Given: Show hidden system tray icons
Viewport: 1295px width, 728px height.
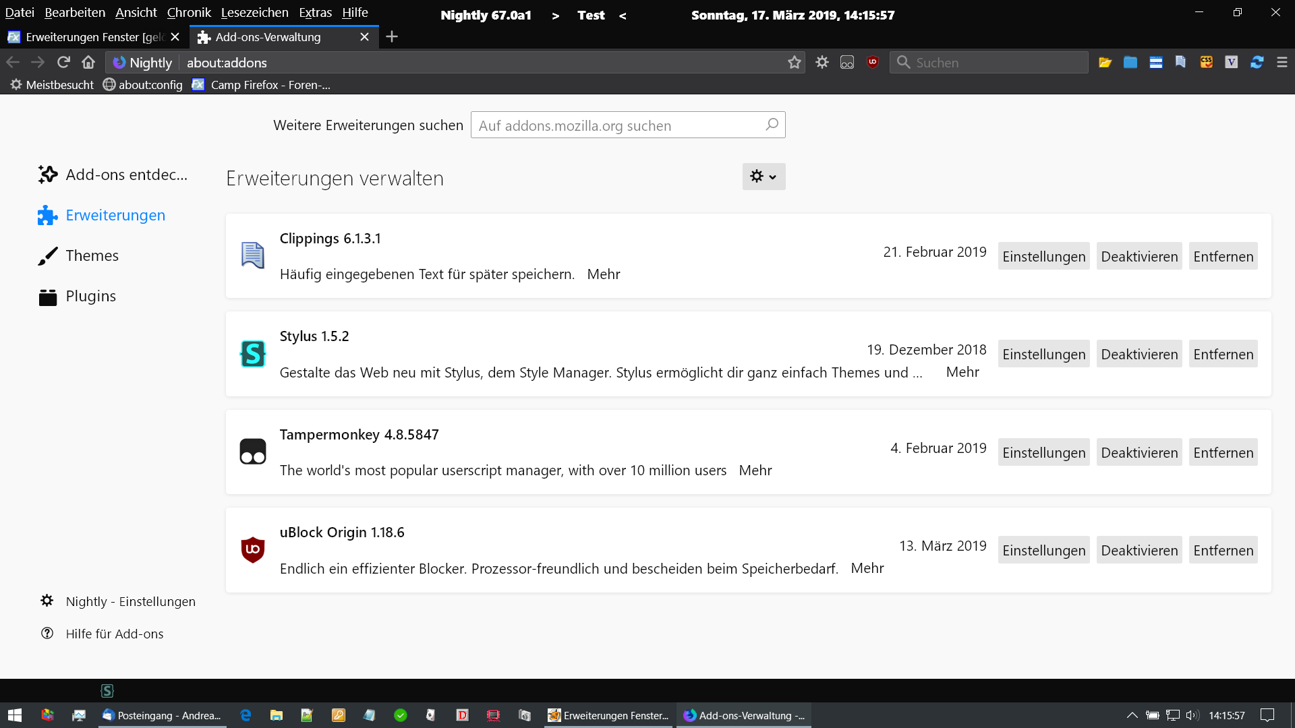Looking at the screenshot, I should (1132, 715).
